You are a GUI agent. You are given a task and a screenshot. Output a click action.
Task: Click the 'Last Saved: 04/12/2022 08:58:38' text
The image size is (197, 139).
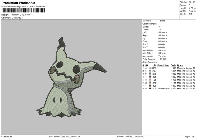(x=65, y=137)
